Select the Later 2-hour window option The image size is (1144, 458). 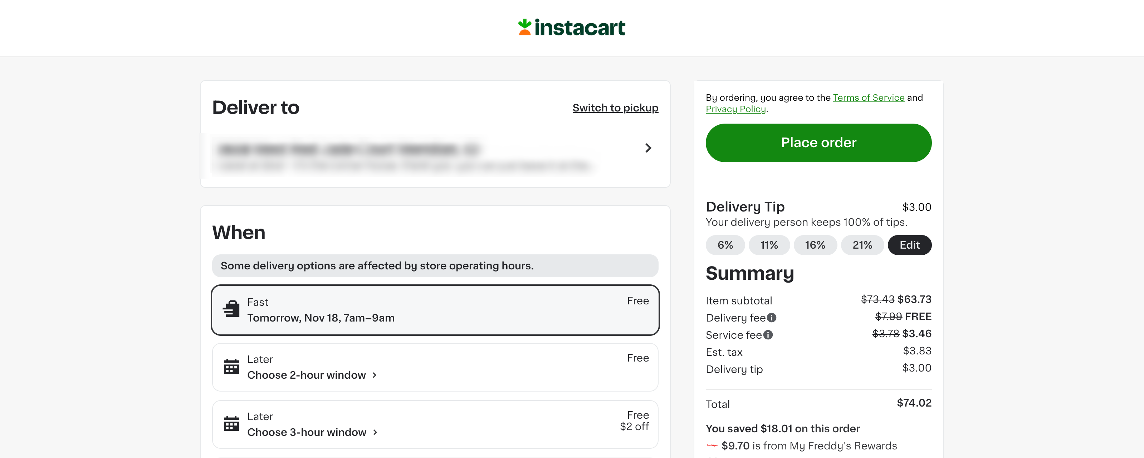click(x=435, y=367)
